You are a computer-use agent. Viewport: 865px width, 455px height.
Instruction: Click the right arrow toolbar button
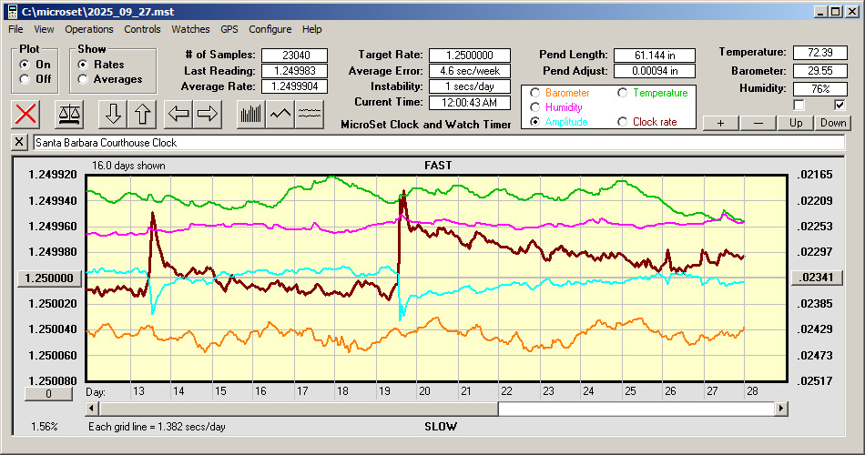[x=208, y=114]
